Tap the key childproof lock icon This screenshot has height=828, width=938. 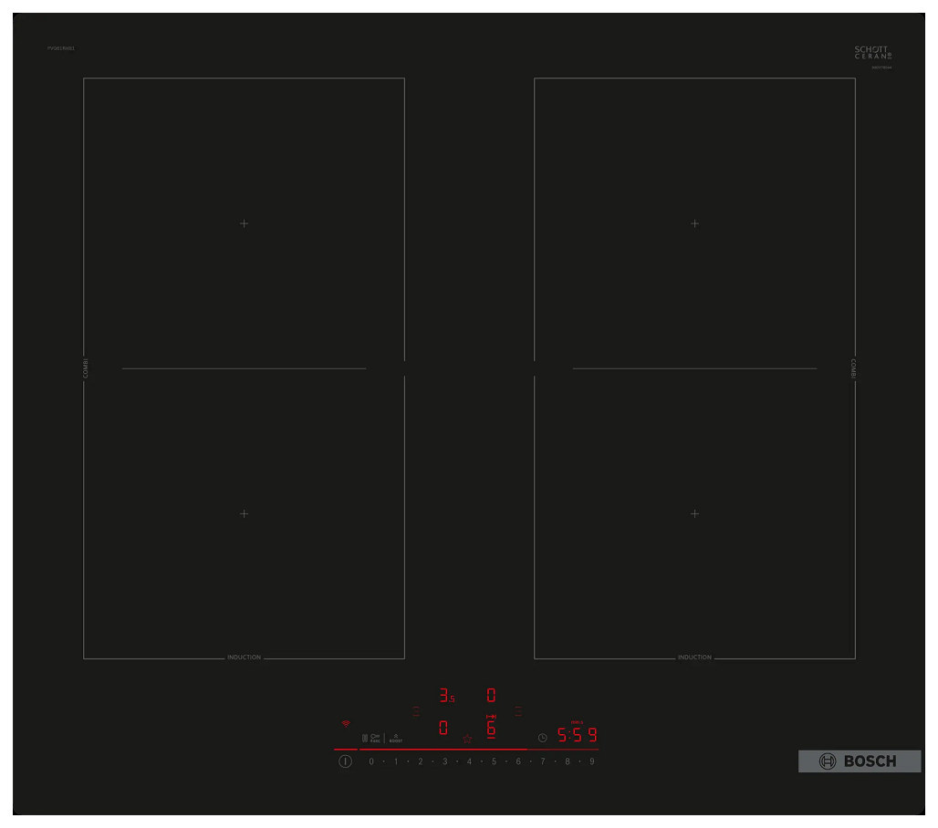point(375,738)
